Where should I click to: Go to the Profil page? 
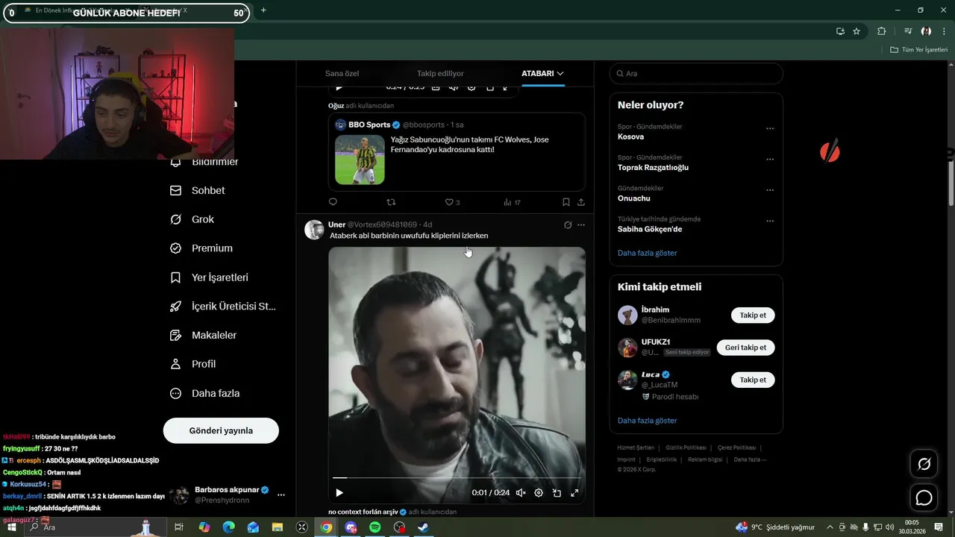point(193,364)
